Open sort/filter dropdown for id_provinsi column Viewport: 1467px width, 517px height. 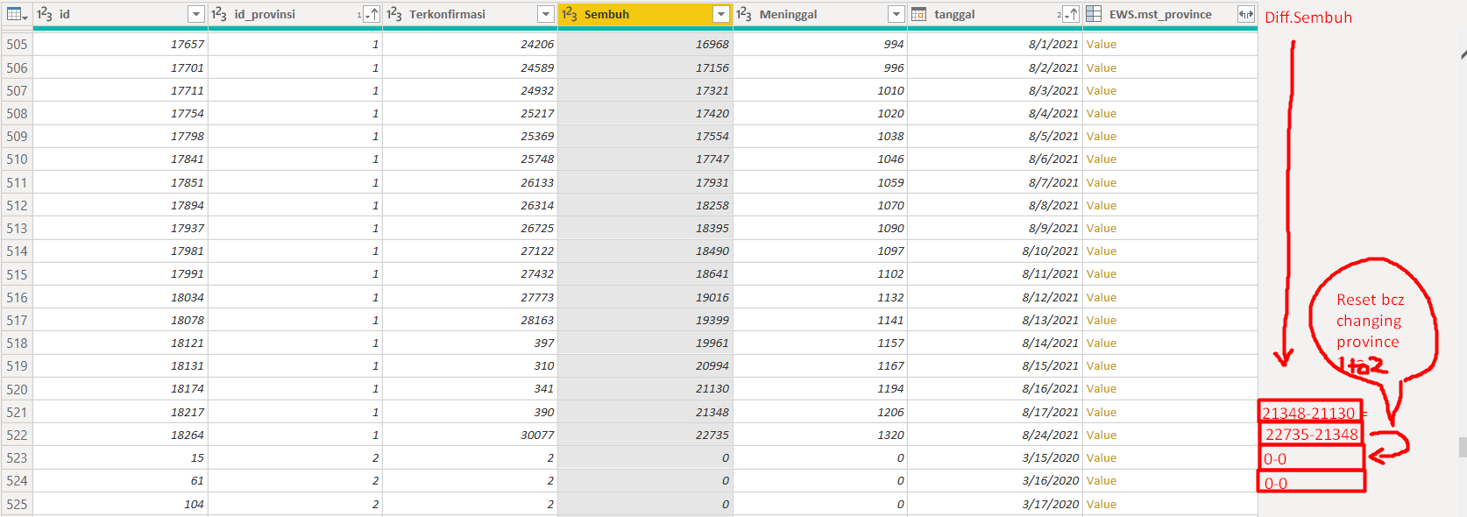coord(370,14)
